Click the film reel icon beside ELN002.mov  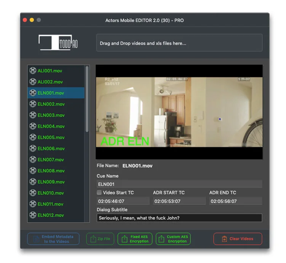pos(33,104)
